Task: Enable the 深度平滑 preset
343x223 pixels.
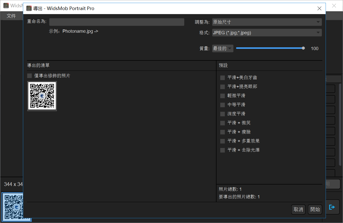Action: coord(223,114)
